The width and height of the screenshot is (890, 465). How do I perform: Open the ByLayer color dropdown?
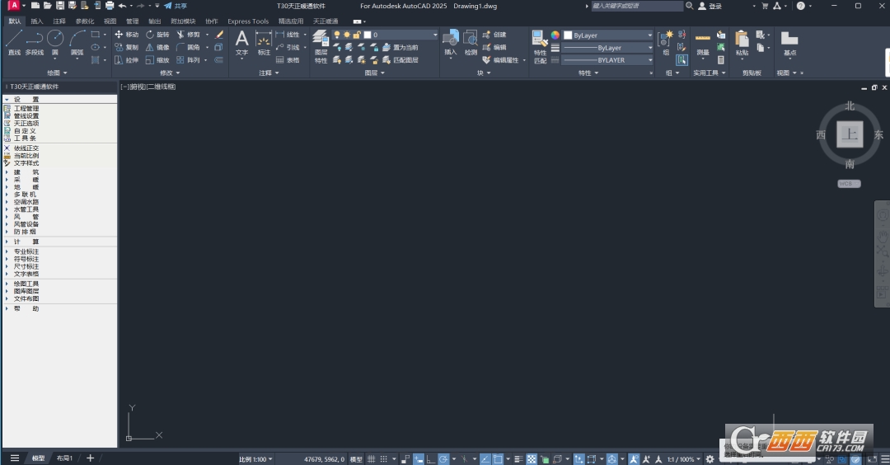coord(607,35)
